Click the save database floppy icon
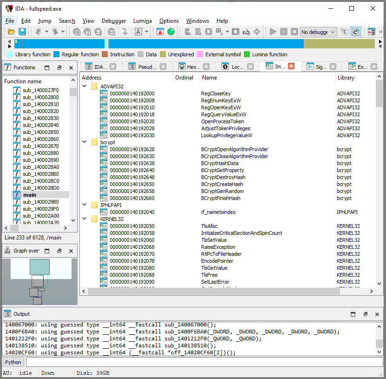The image size is (386, 379). (22, 32)
